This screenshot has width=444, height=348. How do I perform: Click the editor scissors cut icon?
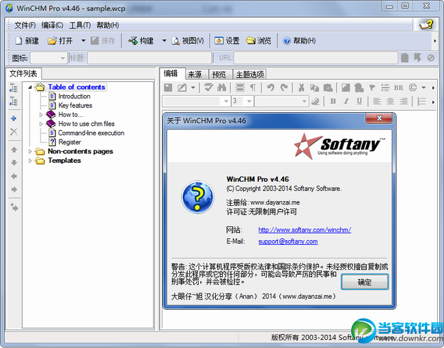pyautogui.click(x=301, y=88)
